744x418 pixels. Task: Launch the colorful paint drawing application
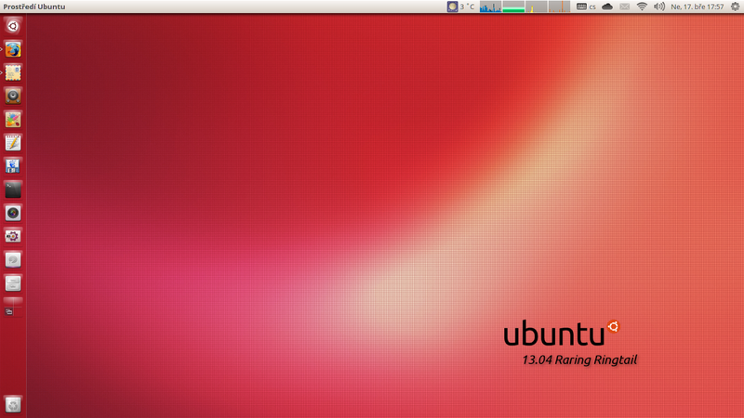pyautogui.click(x=13, y=120)
